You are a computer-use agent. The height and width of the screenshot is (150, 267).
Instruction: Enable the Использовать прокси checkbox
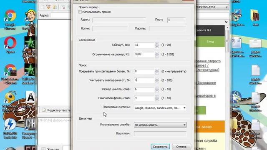pos(80,12)
